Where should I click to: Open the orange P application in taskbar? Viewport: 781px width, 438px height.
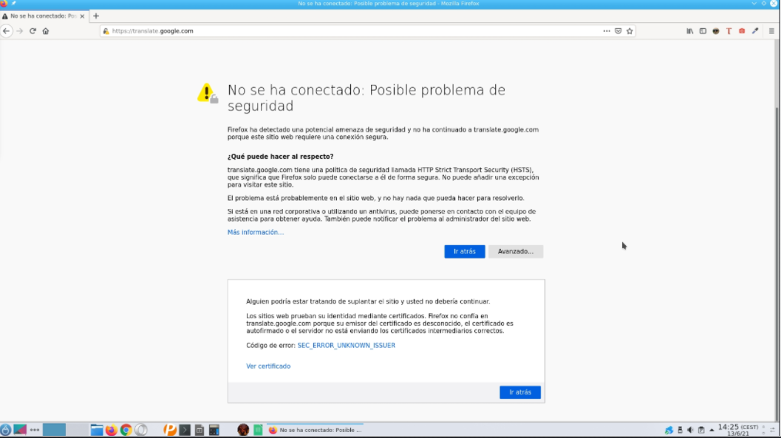tap(171, 430)
